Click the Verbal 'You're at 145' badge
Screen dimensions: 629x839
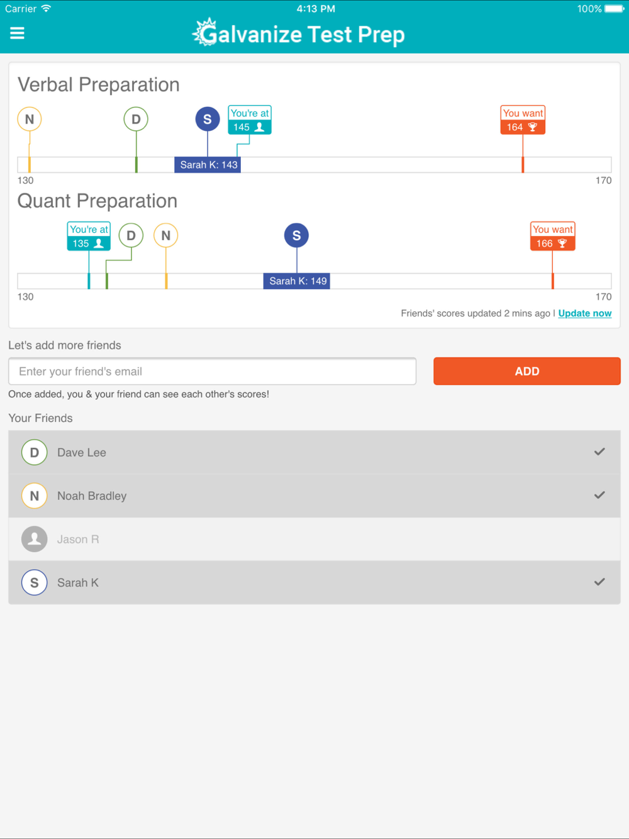[x=250, y=119]
